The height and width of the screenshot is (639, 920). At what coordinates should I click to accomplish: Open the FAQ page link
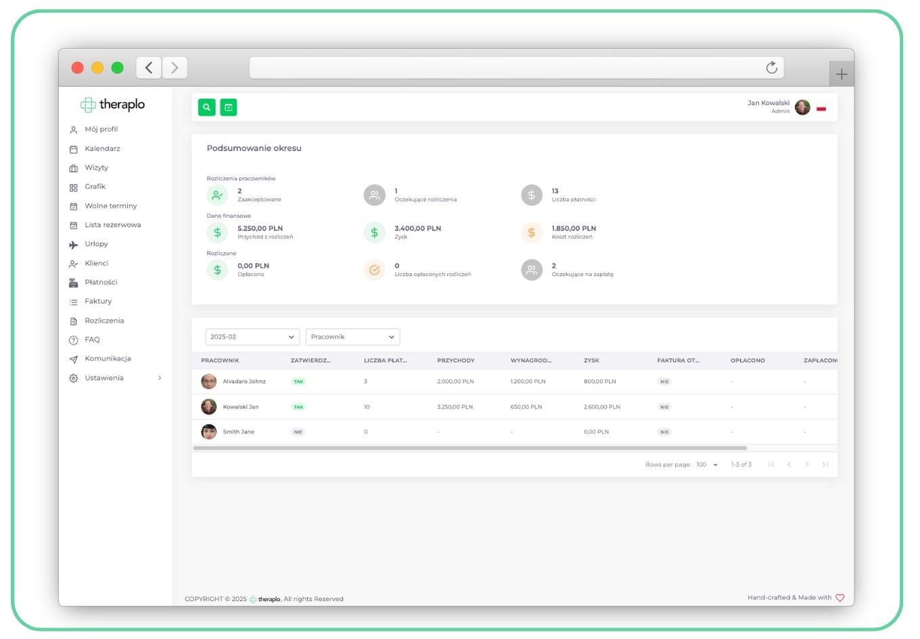coord(91,339)
